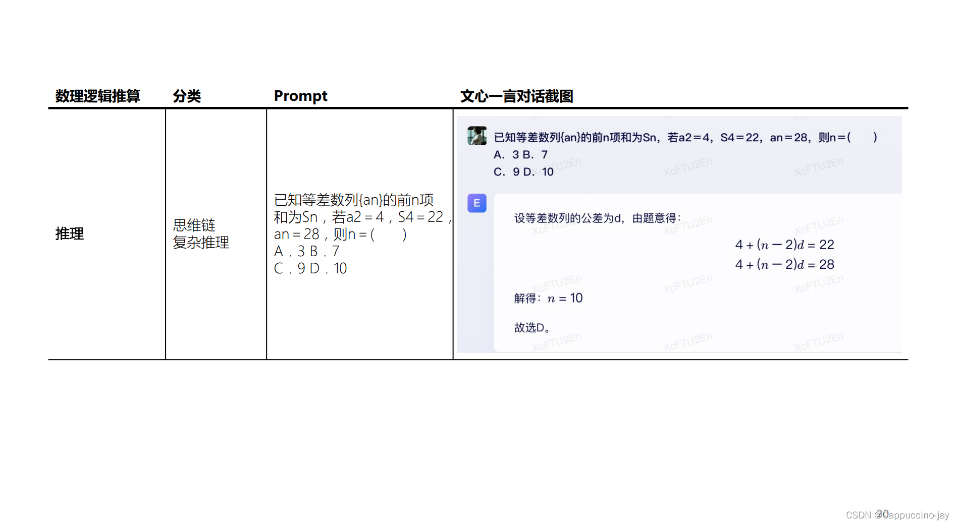
Task: Click prompt line '已知等差数列{an}的前n项'
Action: click(x=353, y=200)
